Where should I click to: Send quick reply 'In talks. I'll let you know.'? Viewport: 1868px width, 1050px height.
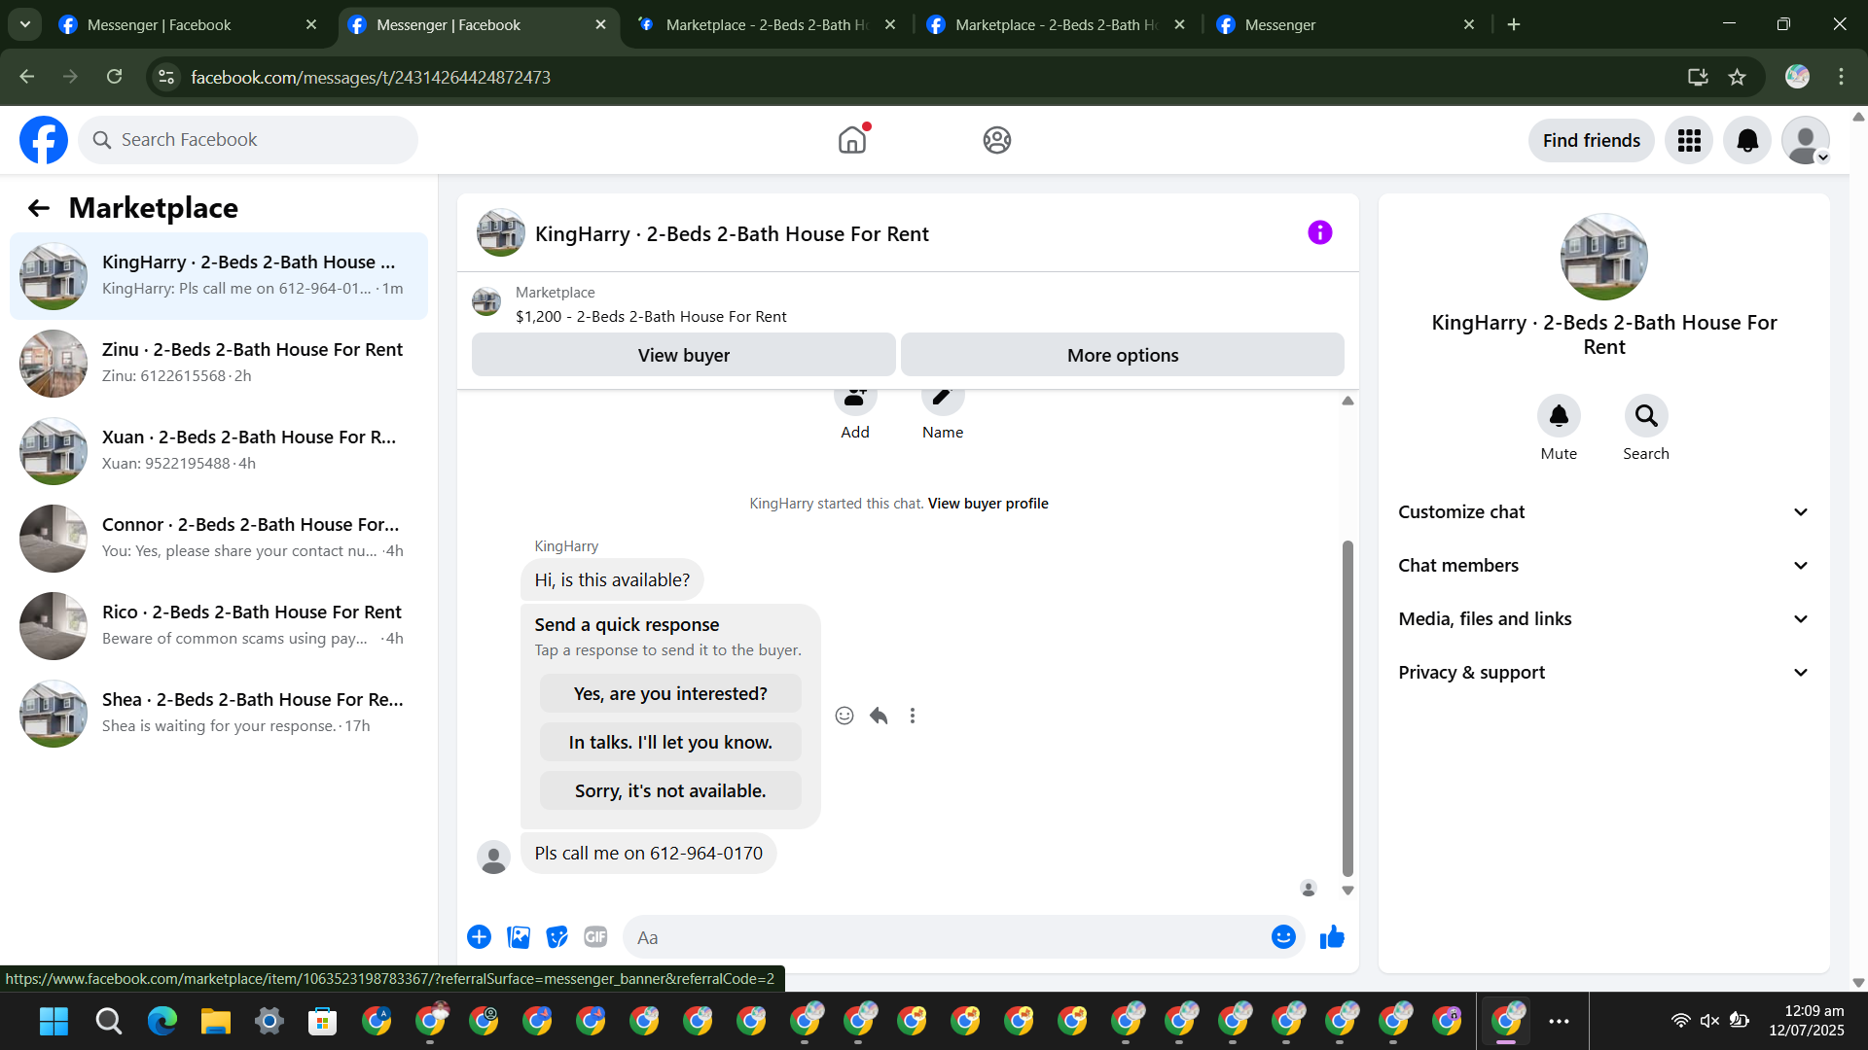[670, 743]
